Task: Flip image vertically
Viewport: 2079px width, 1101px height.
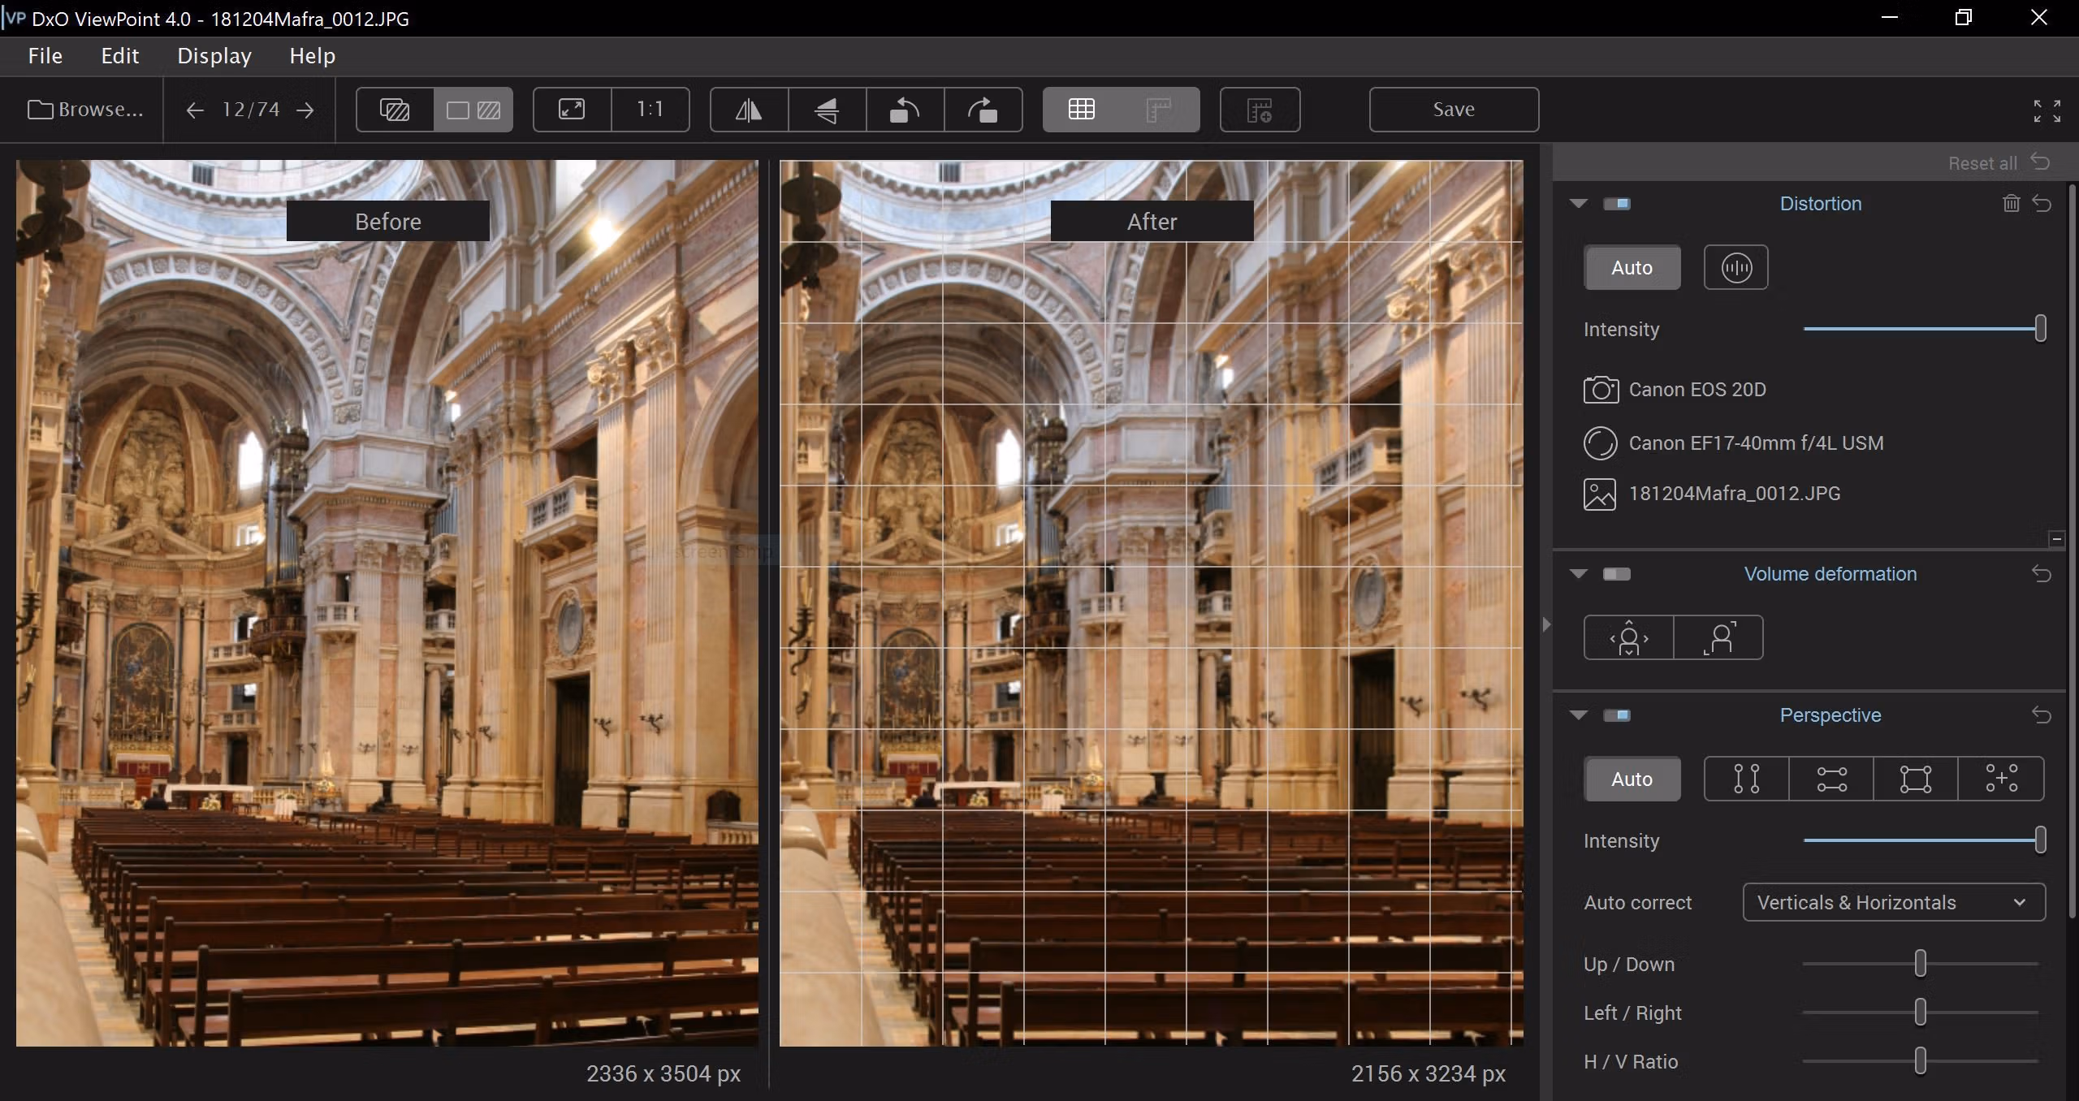Action: pyautogui.click(x=827, y=110)
